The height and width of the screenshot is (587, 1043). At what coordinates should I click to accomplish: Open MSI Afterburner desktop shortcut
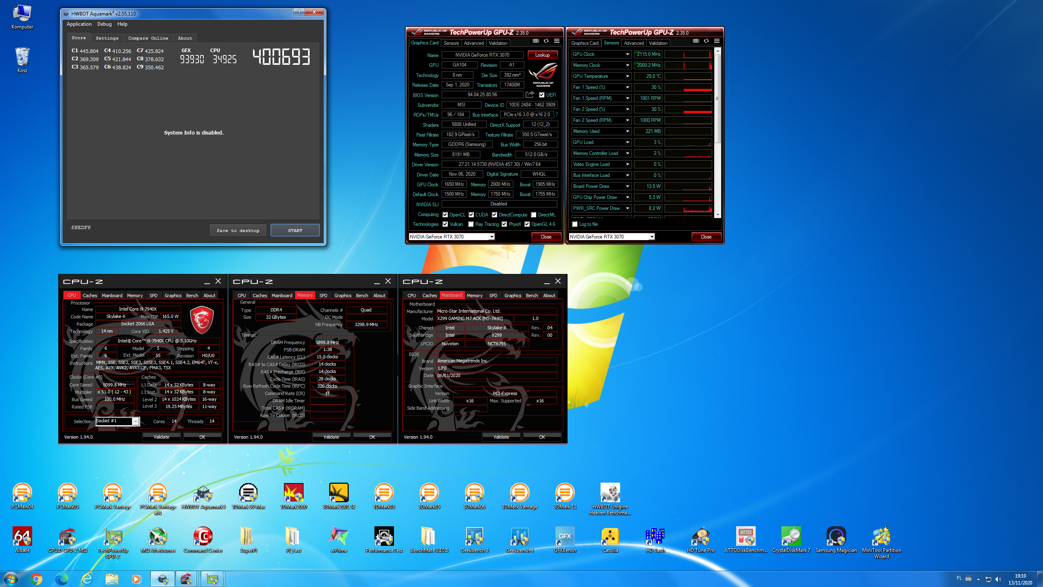tap(158, 540)
